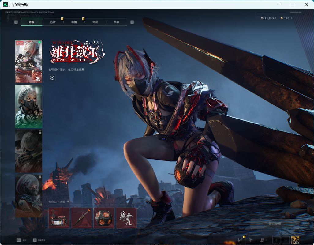Click the 三角洲行动 app icon in title bar
This screenshot has height=245, width=314.
click(5, 5)
